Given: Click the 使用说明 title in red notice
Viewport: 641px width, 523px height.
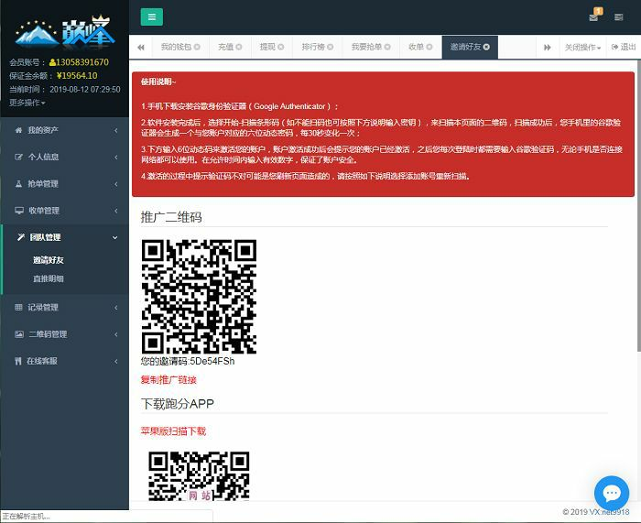Looking at the screenshot, I should tap(158, 82).
